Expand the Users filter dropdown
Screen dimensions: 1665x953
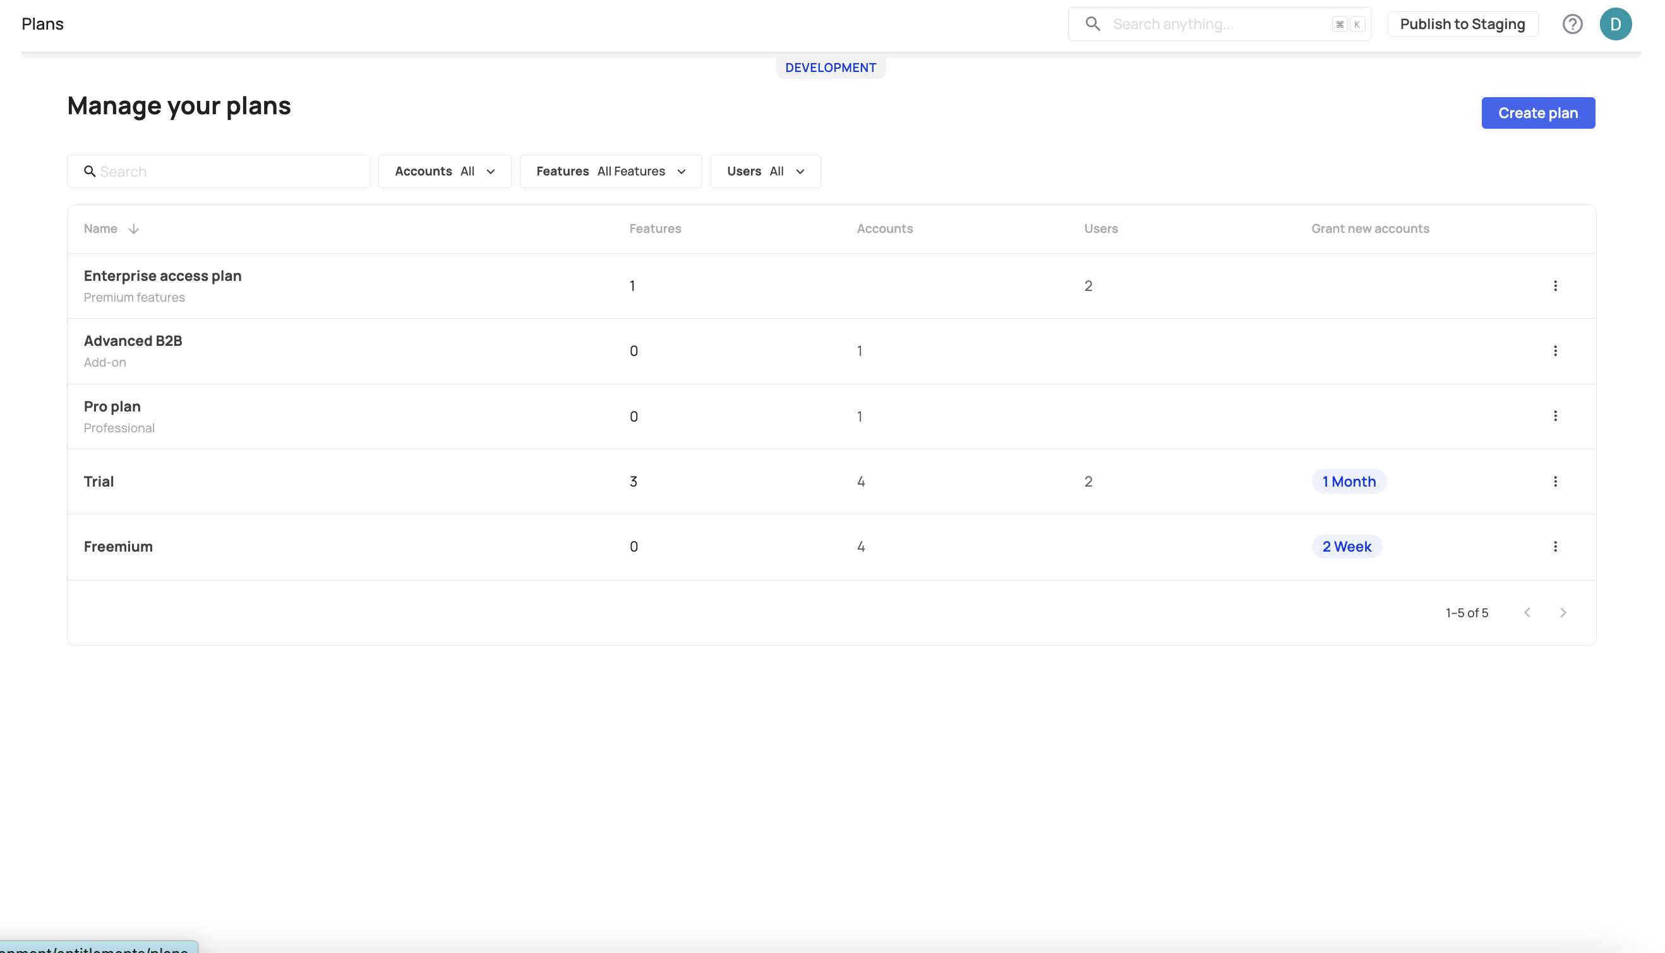(x=765, y=172)
